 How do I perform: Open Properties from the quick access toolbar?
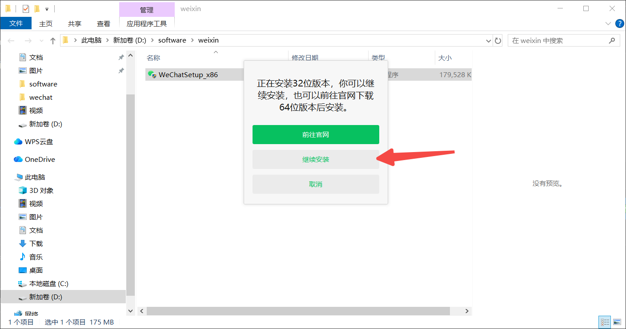pos(25,8)
